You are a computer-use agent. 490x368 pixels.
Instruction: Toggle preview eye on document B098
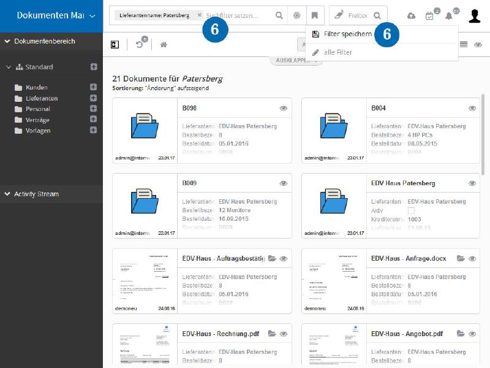click(x=284, y=108)
